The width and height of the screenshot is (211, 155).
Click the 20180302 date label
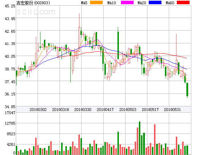click(38, 110)
